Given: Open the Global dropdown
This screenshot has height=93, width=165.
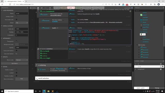Looking at the screenshot, I should tap(22, 23).
